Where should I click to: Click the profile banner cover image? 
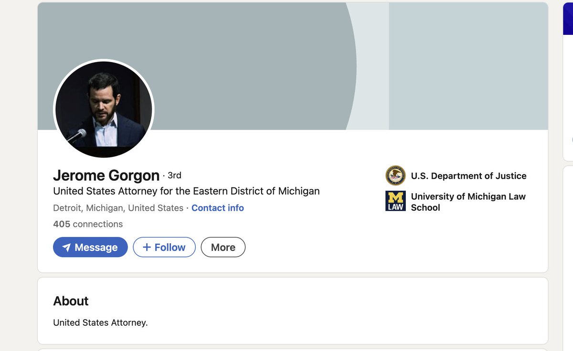(293, 66)
